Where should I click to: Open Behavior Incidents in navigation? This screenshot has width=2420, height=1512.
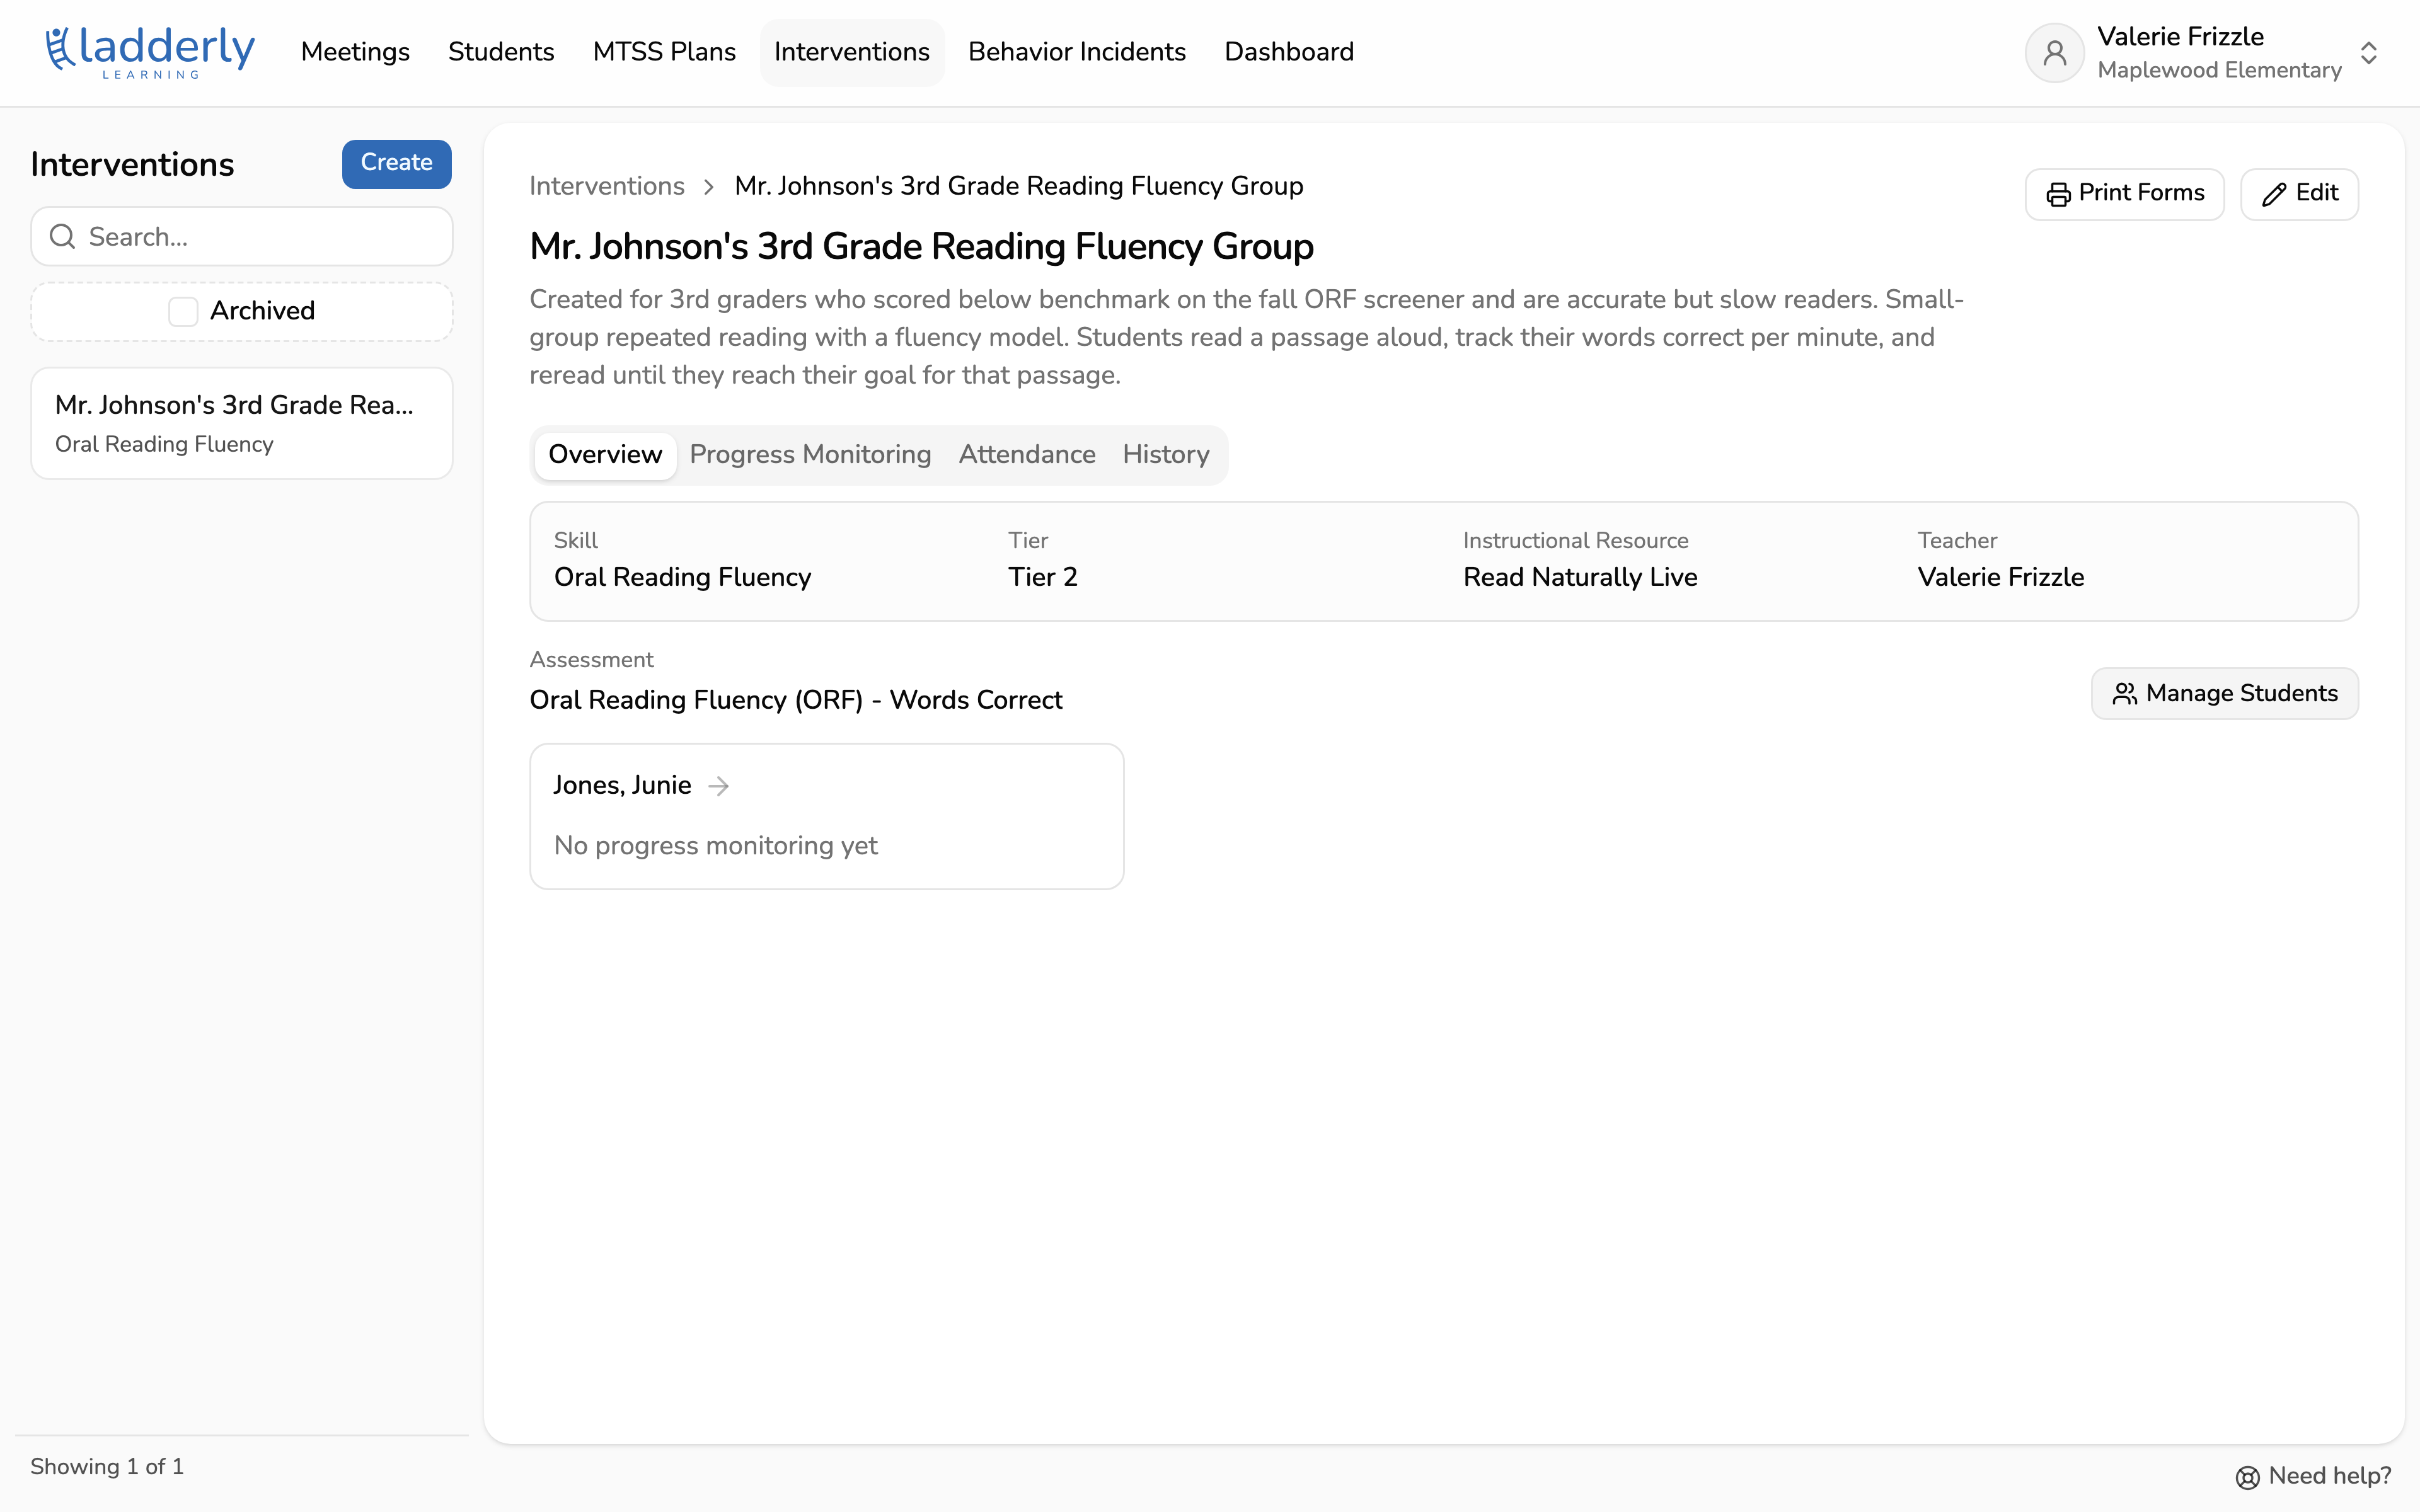click(1077, 52)
